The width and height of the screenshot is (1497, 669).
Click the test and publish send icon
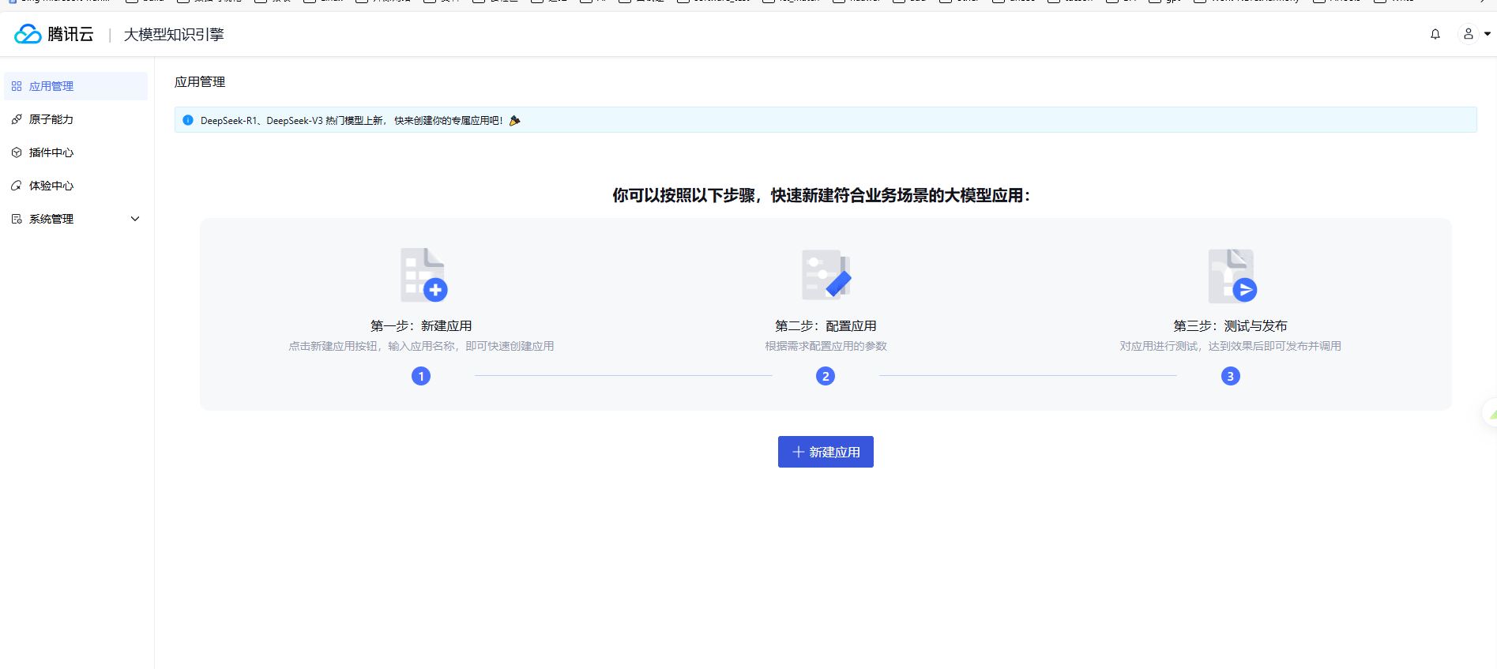tap(1232, 276)
